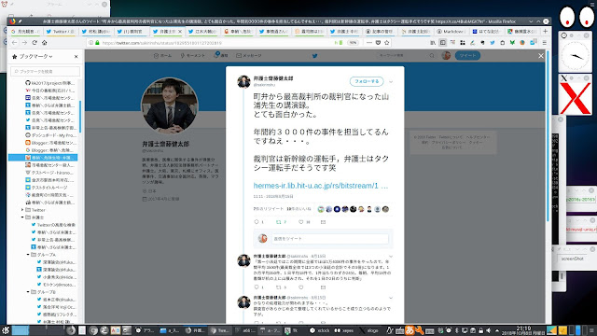
Task: Like the main tweet with the heart
Action: (300, 222)
